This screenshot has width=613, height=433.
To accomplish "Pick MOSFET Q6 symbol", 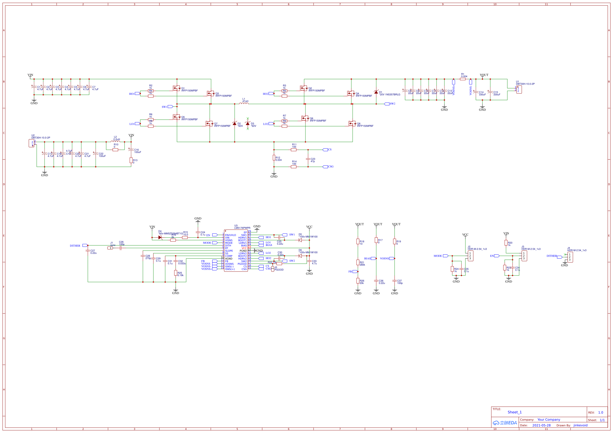I will pos(305,118).
